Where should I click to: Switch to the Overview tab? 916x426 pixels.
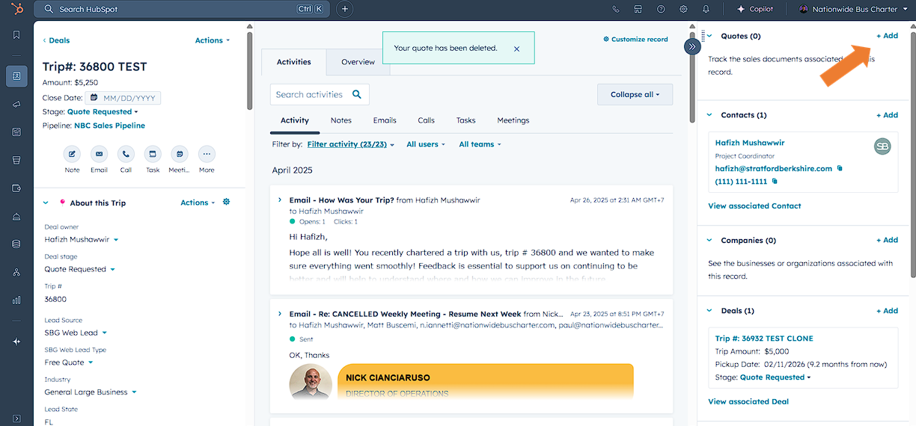[x=358, y=62]
